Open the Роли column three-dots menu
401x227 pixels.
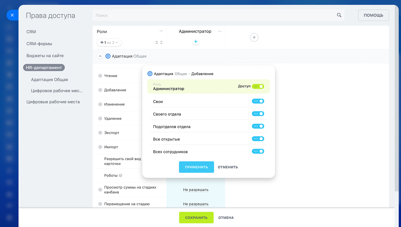coord(161,31)
